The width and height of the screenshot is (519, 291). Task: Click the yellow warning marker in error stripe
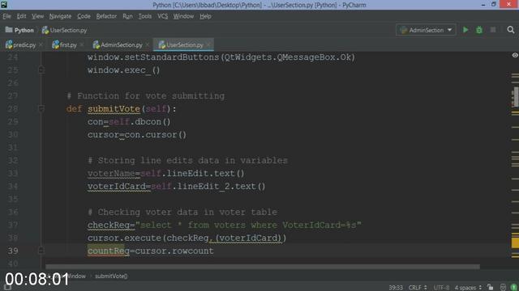pyautogui.click(x=515, y=243)
